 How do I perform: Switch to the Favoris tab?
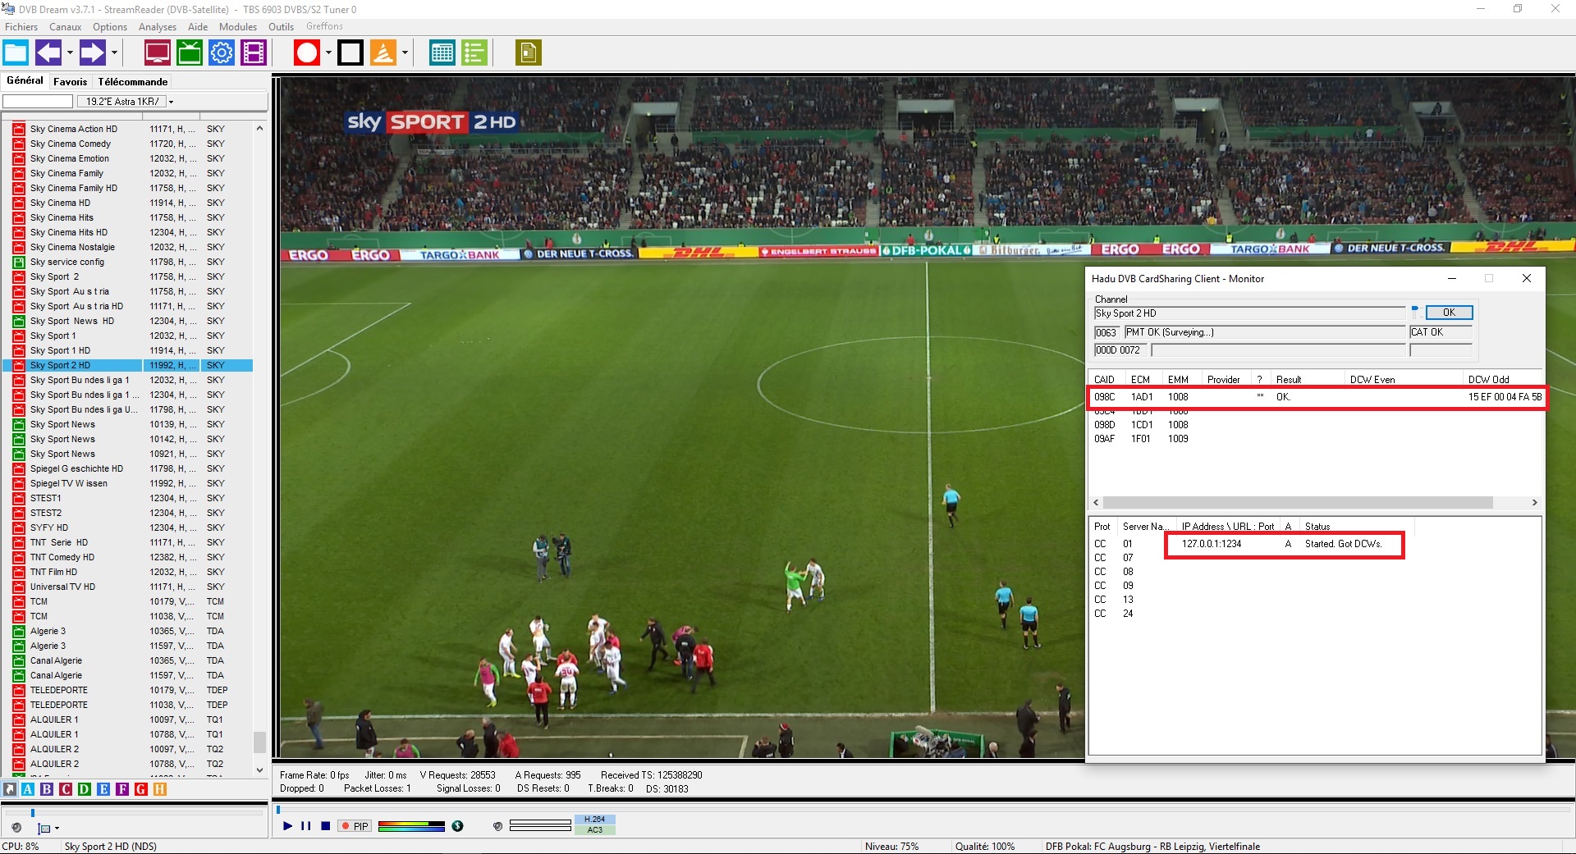point(71,82)
